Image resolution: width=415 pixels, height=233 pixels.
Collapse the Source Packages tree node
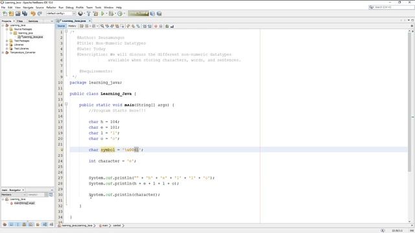pyautogui.click(x=7, y=29)
